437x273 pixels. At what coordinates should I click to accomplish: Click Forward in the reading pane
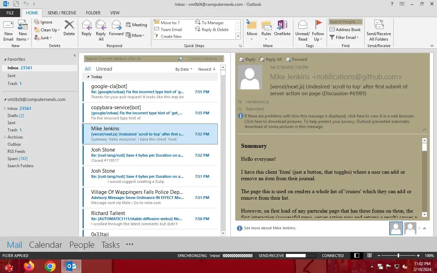[296, 59]
